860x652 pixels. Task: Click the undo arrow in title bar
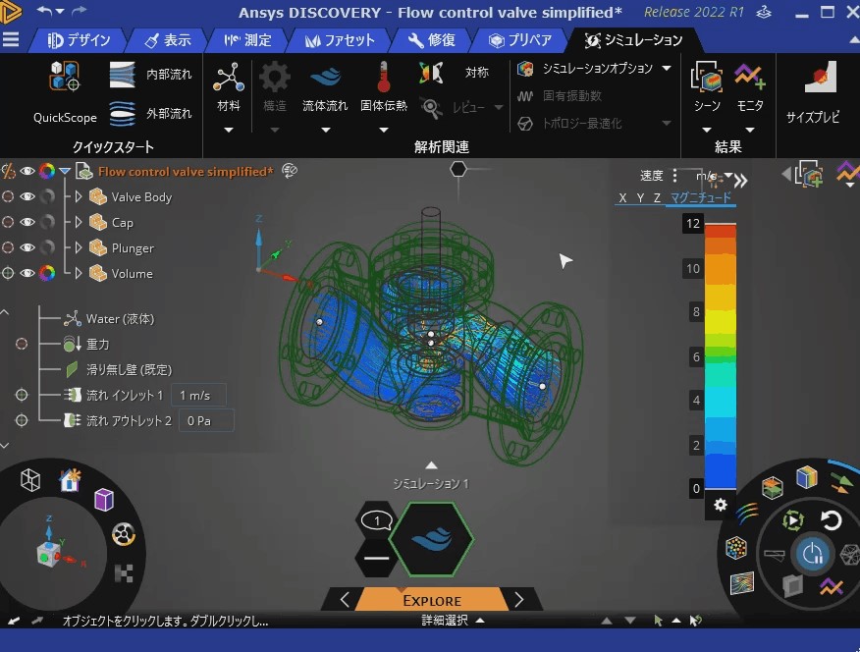pos(46,11)
